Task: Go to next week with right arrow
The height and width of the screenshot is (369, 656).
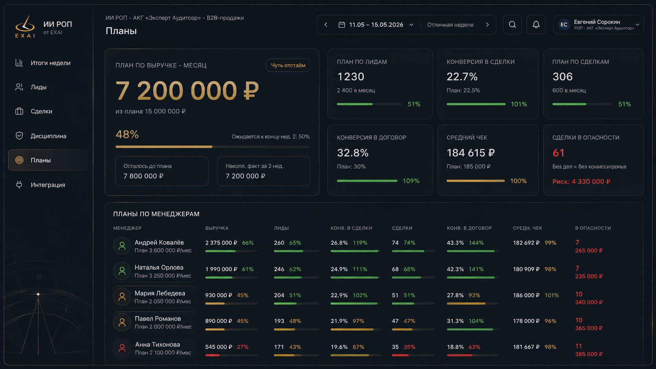Action: [487, 25]
